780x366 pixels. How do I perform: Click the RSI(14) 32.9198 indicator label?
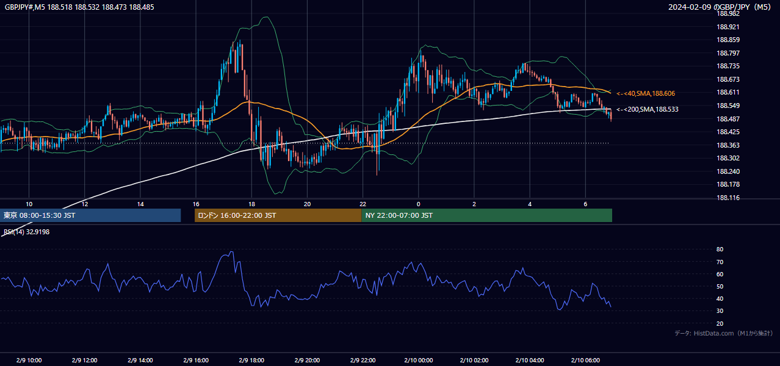click(x=27, y=232)
